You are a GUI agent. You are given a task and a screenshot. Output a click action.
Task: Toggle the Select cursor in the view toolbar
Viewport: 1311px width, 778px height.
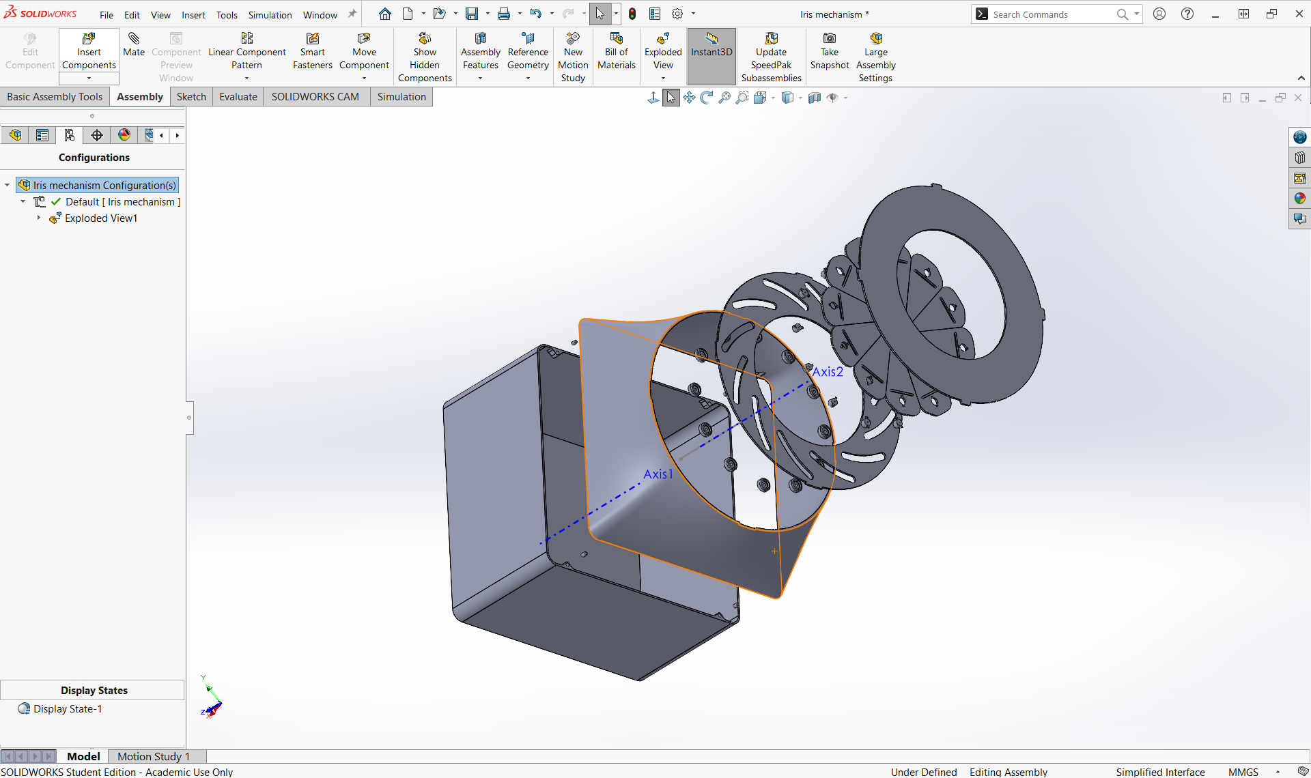[x=671, y=98]
